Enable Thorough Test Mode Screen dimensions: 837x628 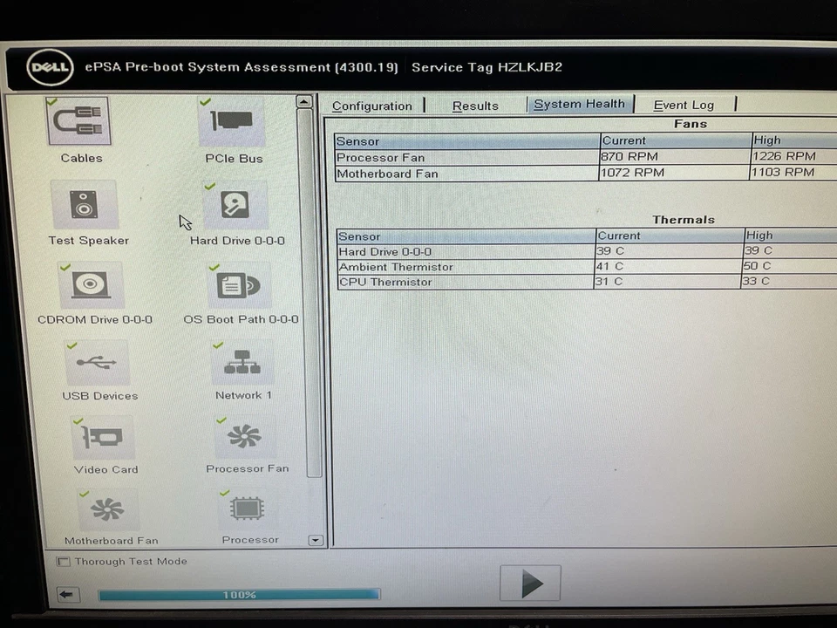click(63, 561)
